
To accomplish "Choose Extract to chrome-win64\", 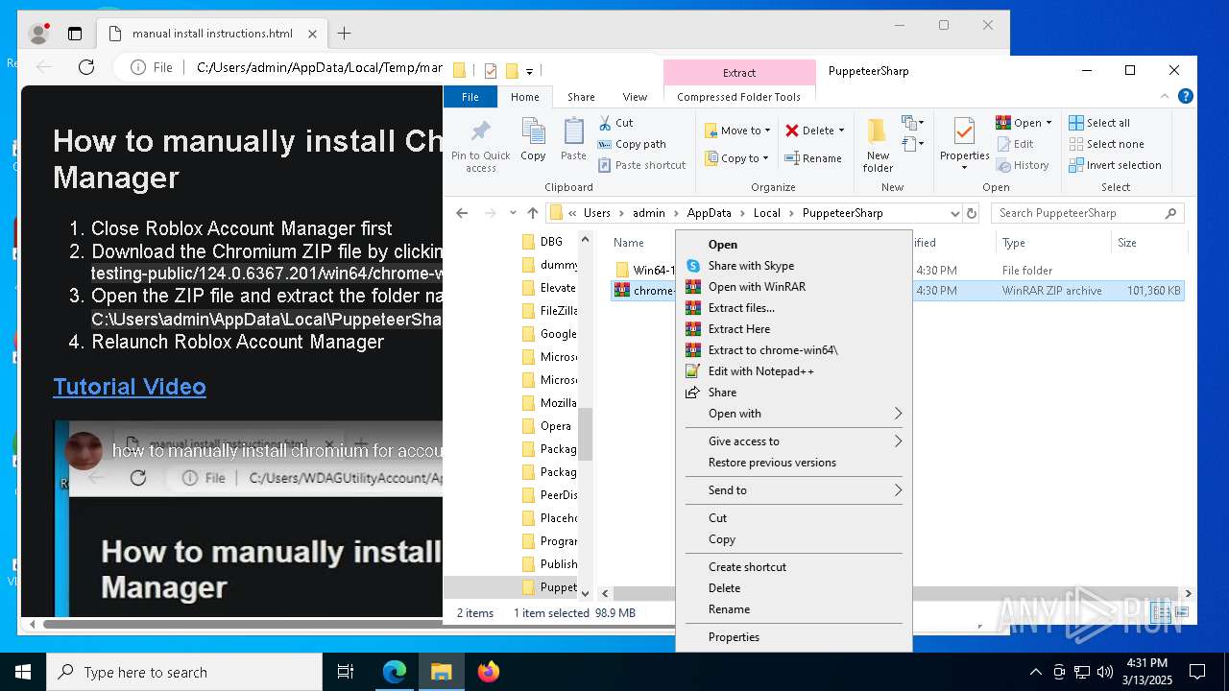I will point(794,350).
